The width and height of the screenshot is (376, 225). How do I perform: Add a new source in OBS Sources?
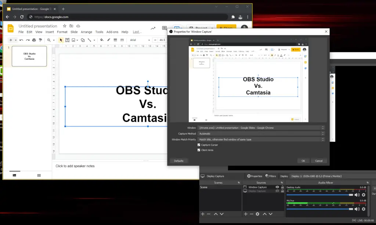[x=246, y=214]
